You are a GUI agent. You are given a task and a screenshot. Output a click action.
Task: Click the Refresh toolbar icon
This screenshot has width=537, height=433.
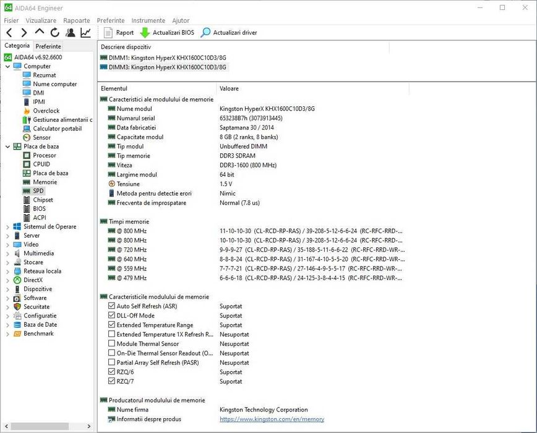[55, 33]
